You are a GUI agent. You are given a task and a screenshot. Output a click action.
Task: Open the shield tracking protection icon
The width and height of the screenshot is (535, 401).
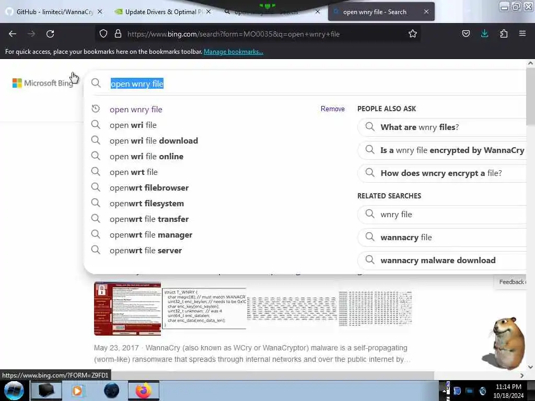tap(103, 33)
